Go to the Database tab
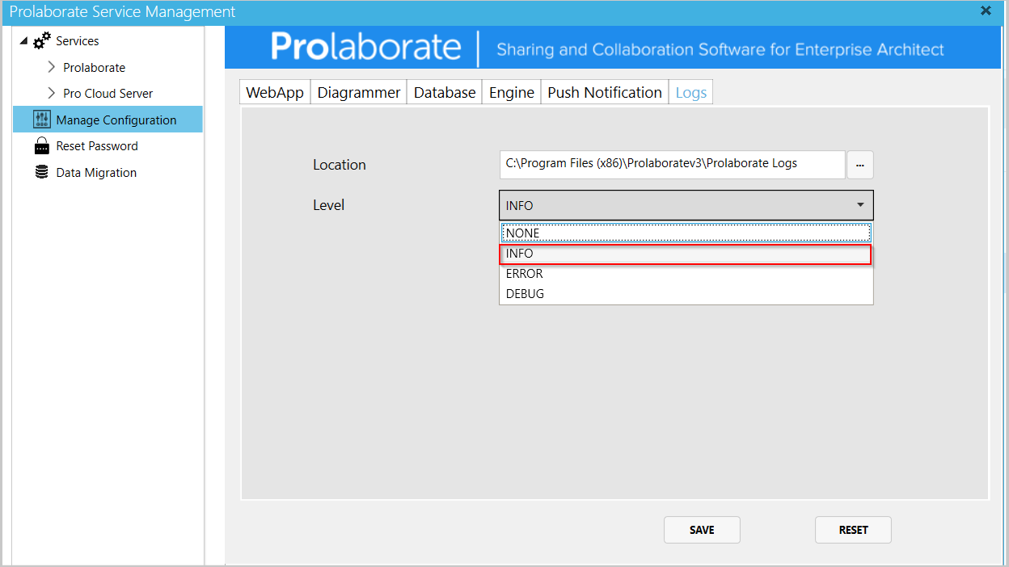The height and width of the screenshot is (567, 1009). (x=445, y=92)
